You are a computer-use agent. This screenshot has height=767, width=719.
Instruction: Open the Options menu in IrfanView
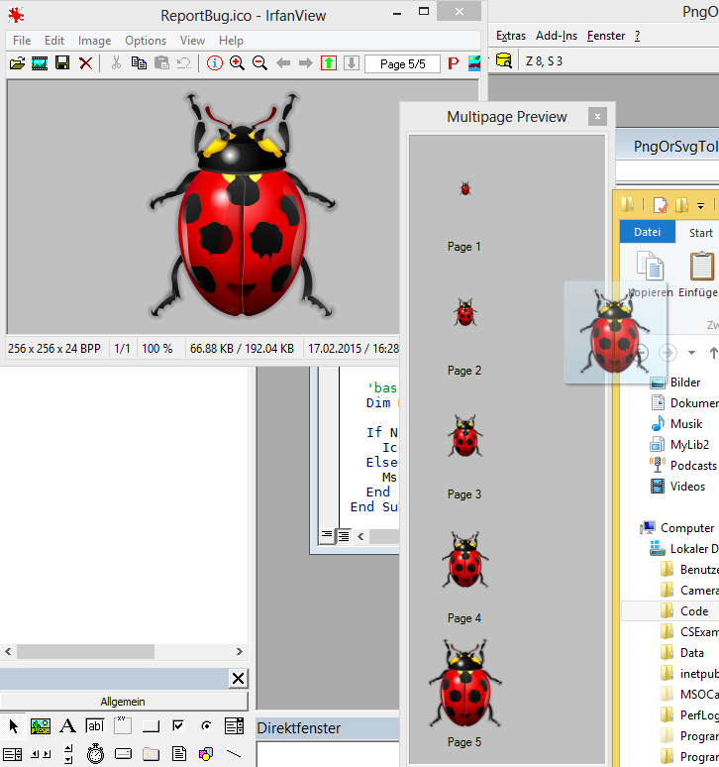point(146,41)
